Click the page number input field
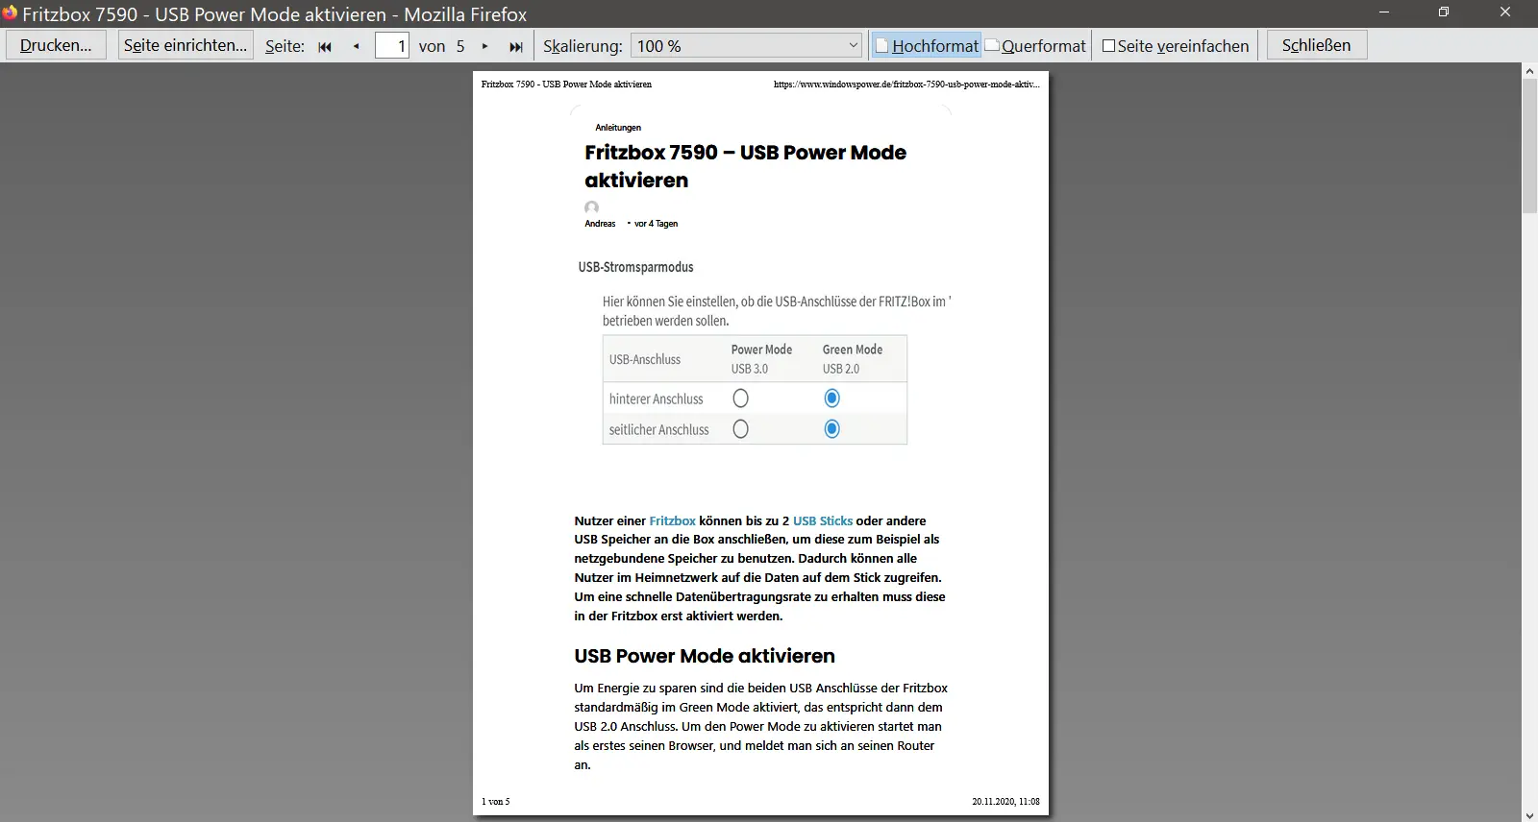The image size is (1538, 822). tap(391, 46)
